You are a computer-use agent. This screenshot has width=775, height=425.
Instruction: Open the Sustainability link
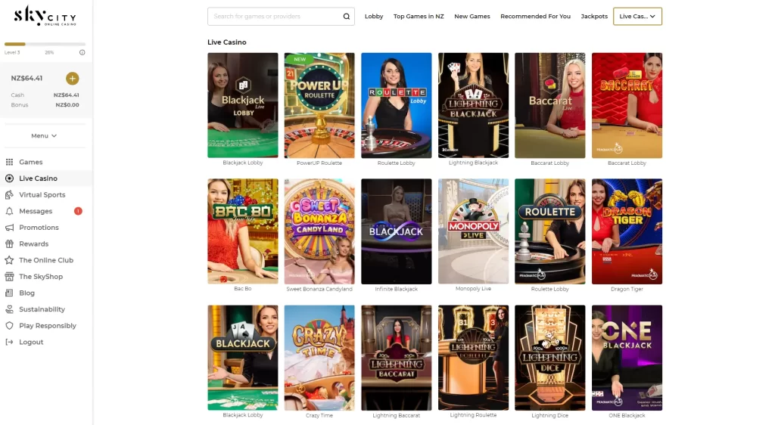(42, 309)
